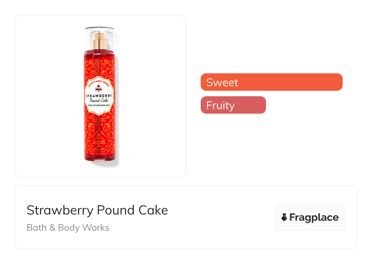Click the word "Fruity" in the red bar
This screenshot has width=372, height=264.
point(220,105)
